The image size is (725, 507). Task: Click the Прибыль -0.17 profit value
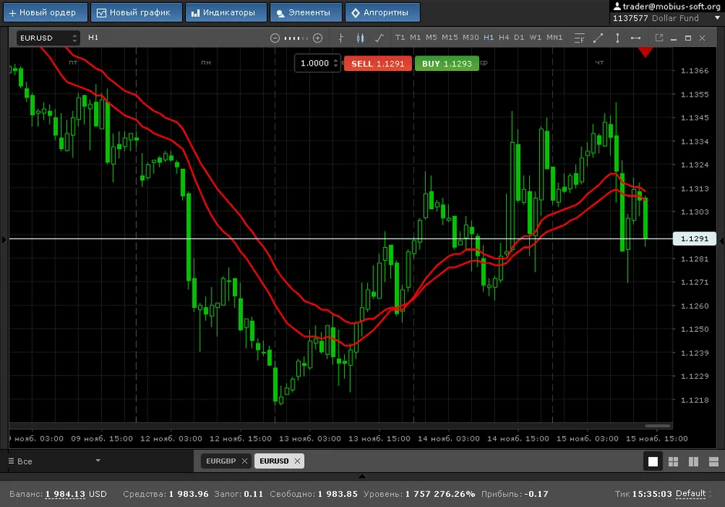(536, 494)
